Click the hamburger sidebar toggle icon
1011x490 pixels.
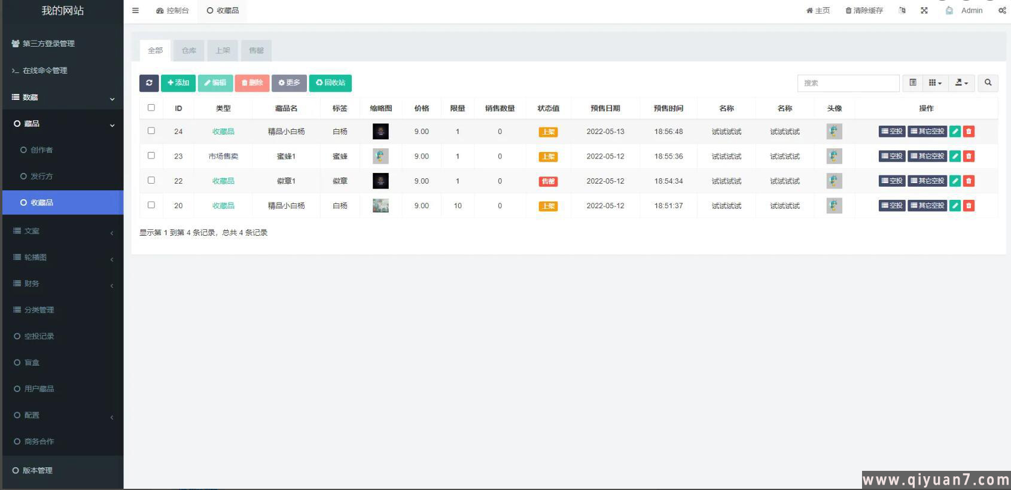click(136, 11)
